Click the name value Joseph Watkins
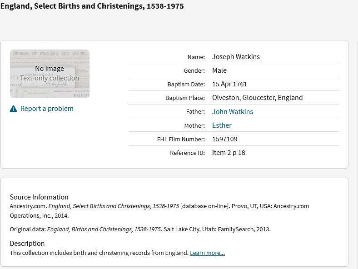358x269 pixels. (x=236, y=57)
